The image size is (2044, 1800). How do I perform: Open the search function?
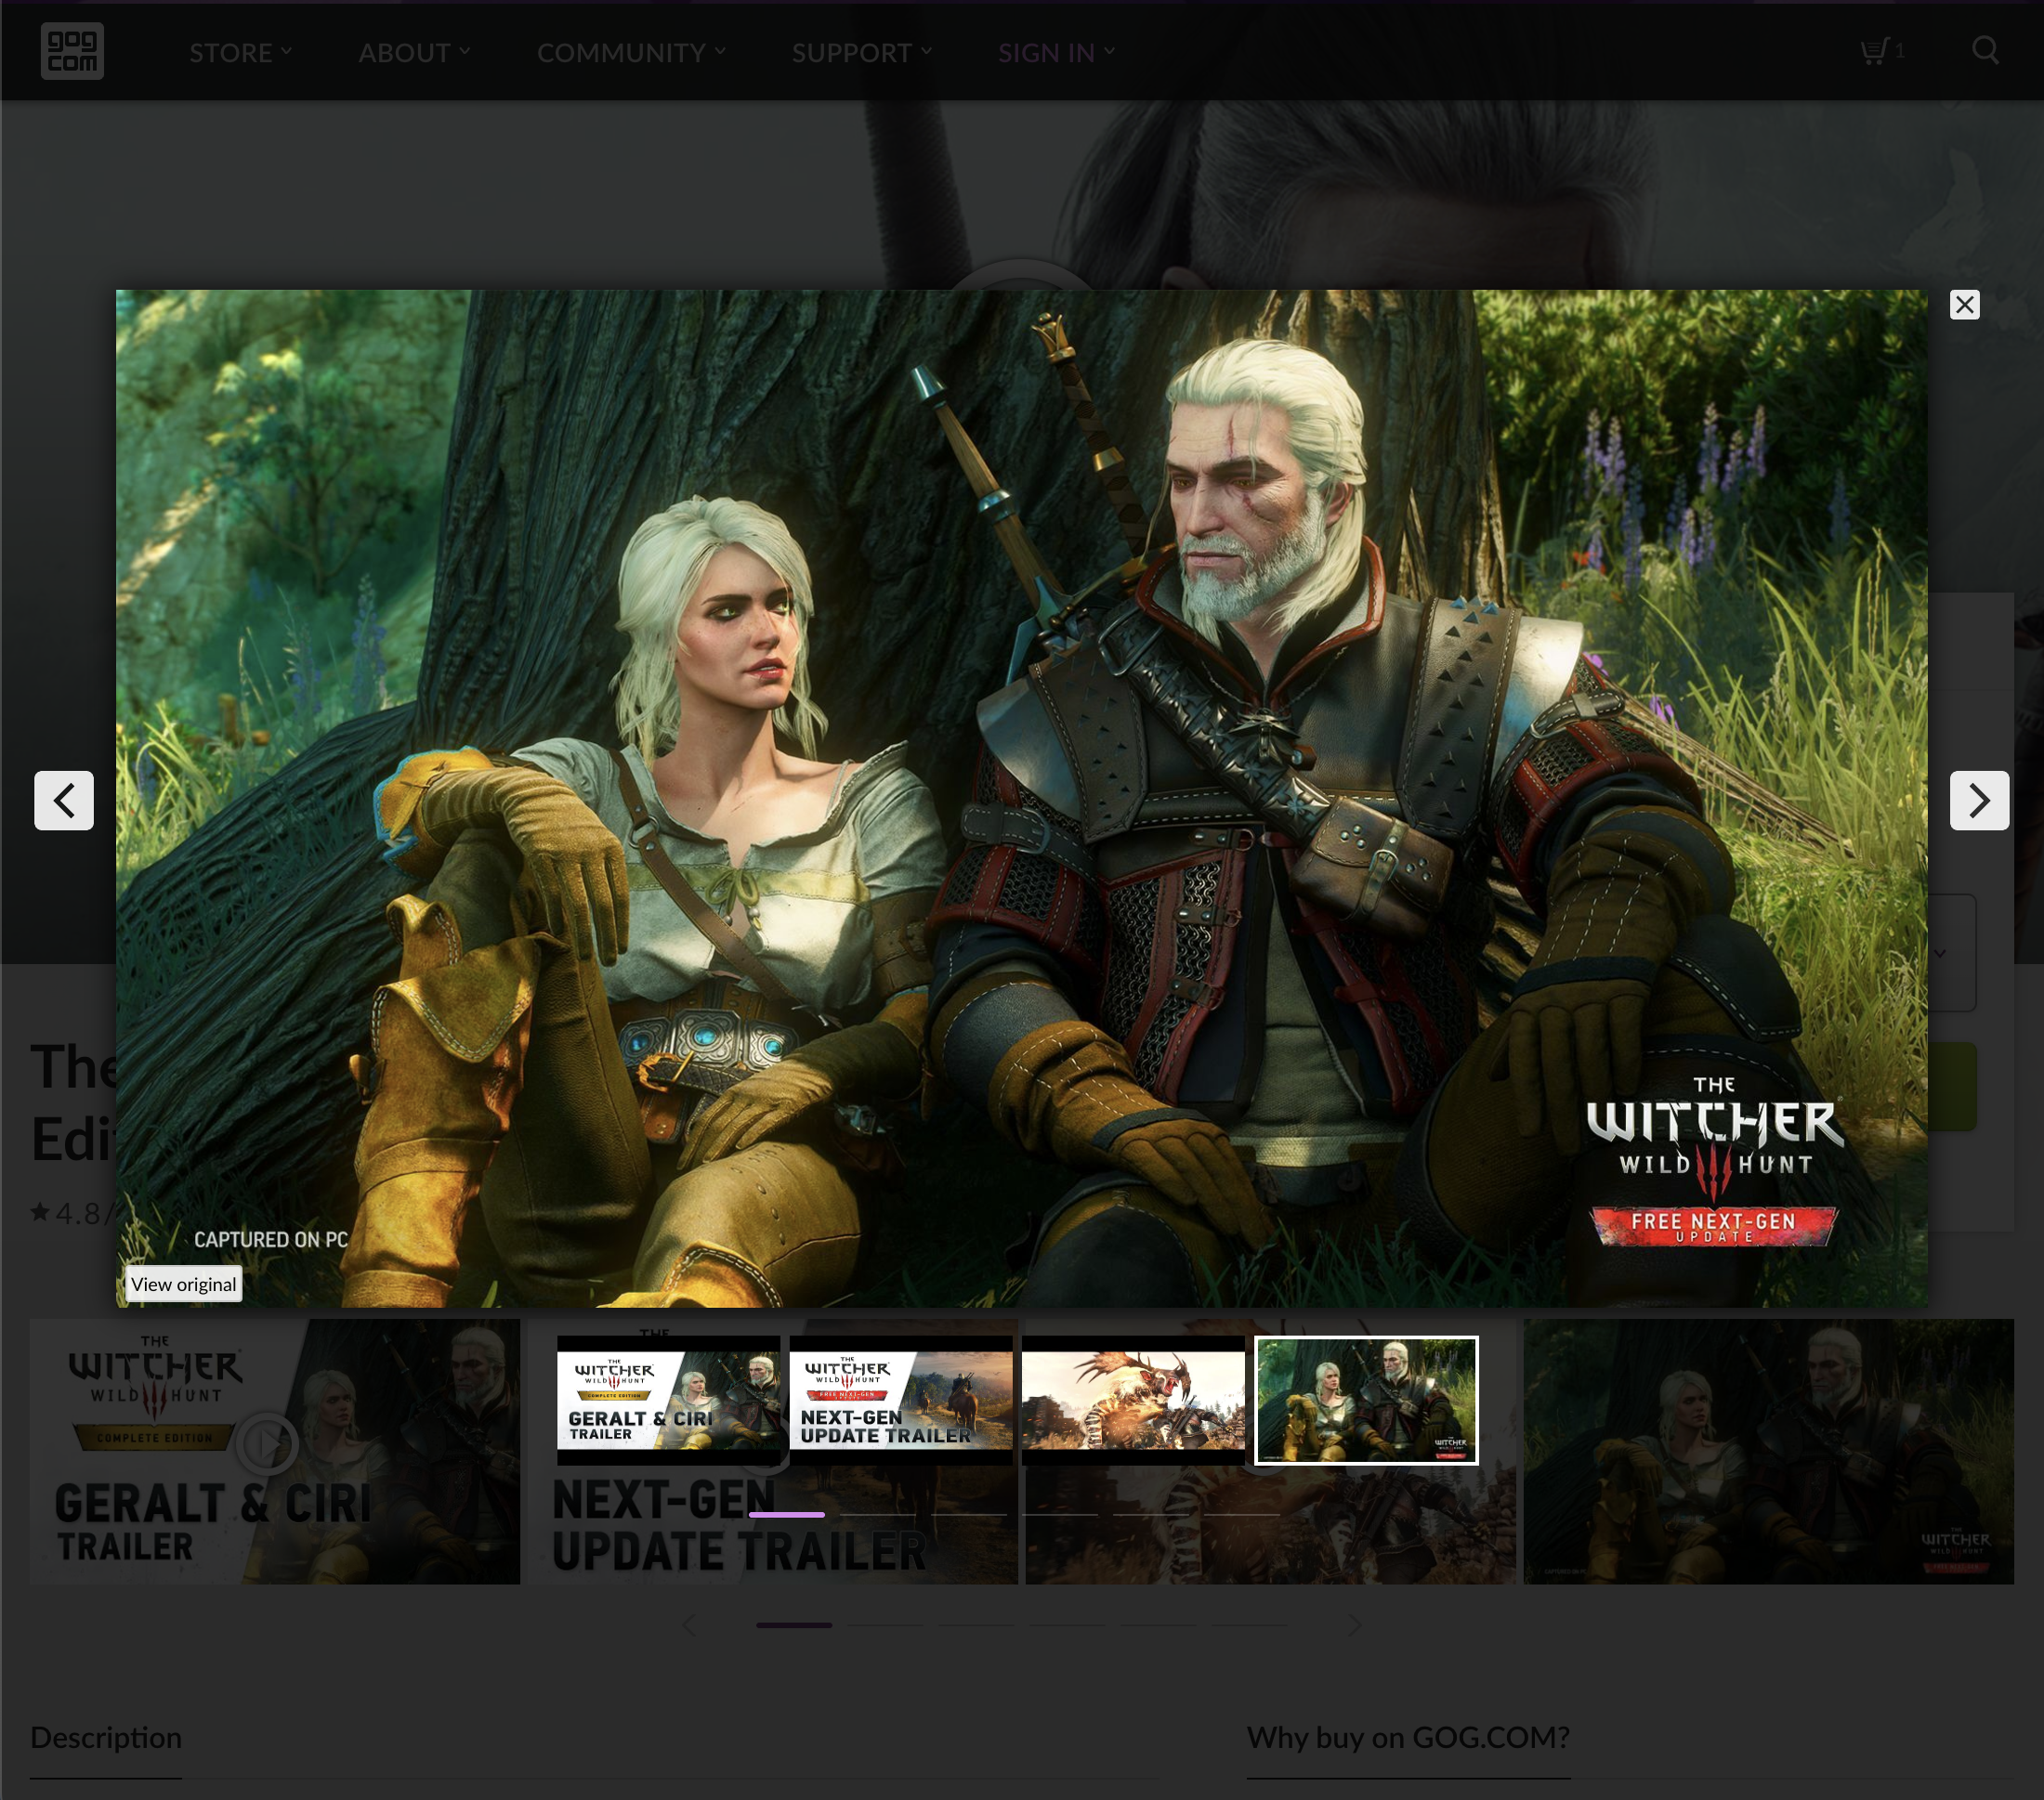pos(1985,50)
